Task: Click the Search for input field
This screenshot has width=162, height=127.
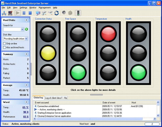Action: click(12, 29)
